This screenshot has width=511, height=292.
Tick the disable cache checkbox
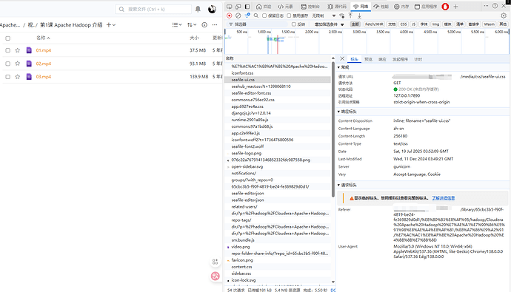[289, 16]
